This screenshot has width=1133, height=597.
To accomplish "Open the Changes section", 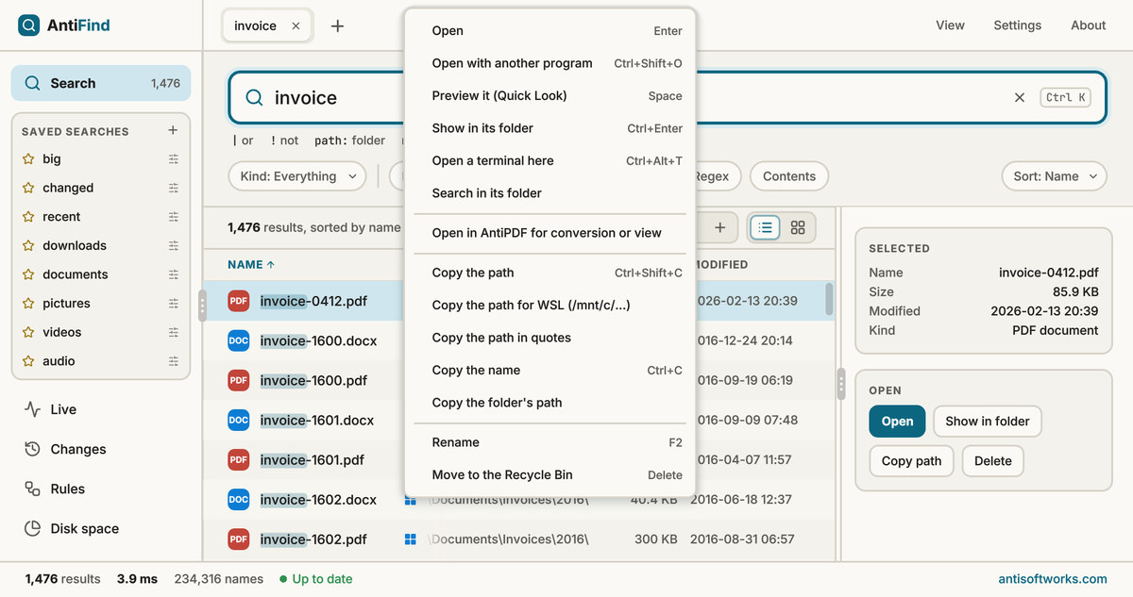I will (101, 449).
